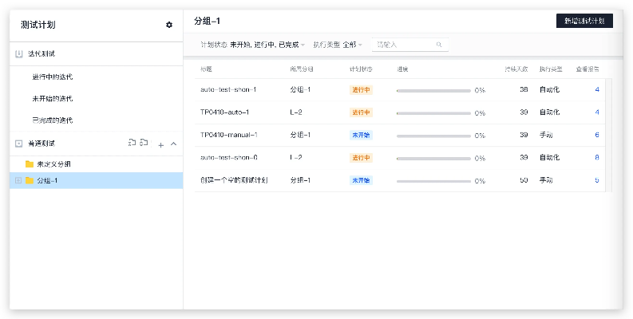Open the auto-test-shon-1 test plan

pyautogui.click(x=228, y=89)
